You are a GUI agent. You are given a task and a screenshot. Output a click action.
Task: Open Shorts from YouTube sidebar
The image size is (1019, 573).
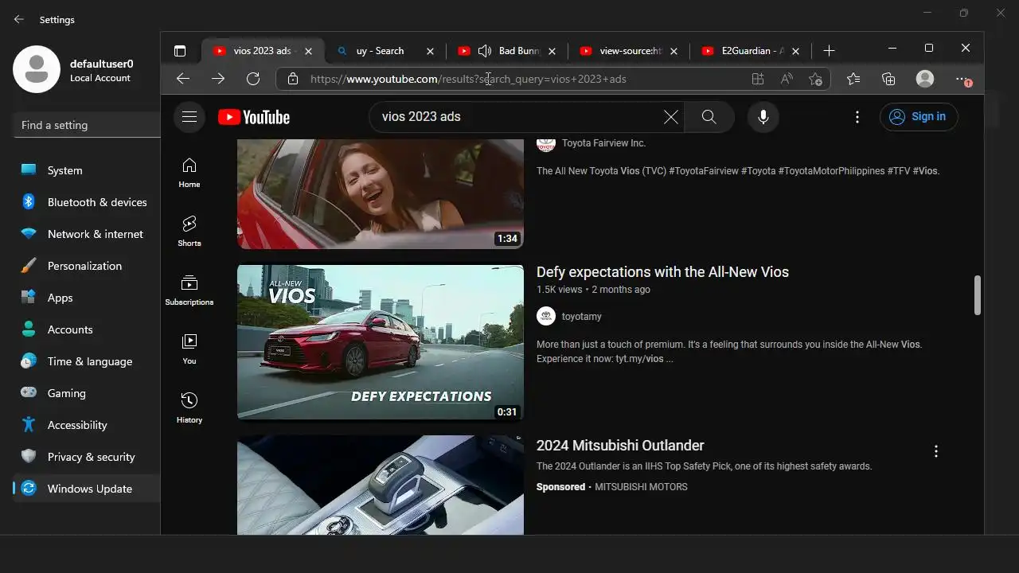click(x=189, y=232)
